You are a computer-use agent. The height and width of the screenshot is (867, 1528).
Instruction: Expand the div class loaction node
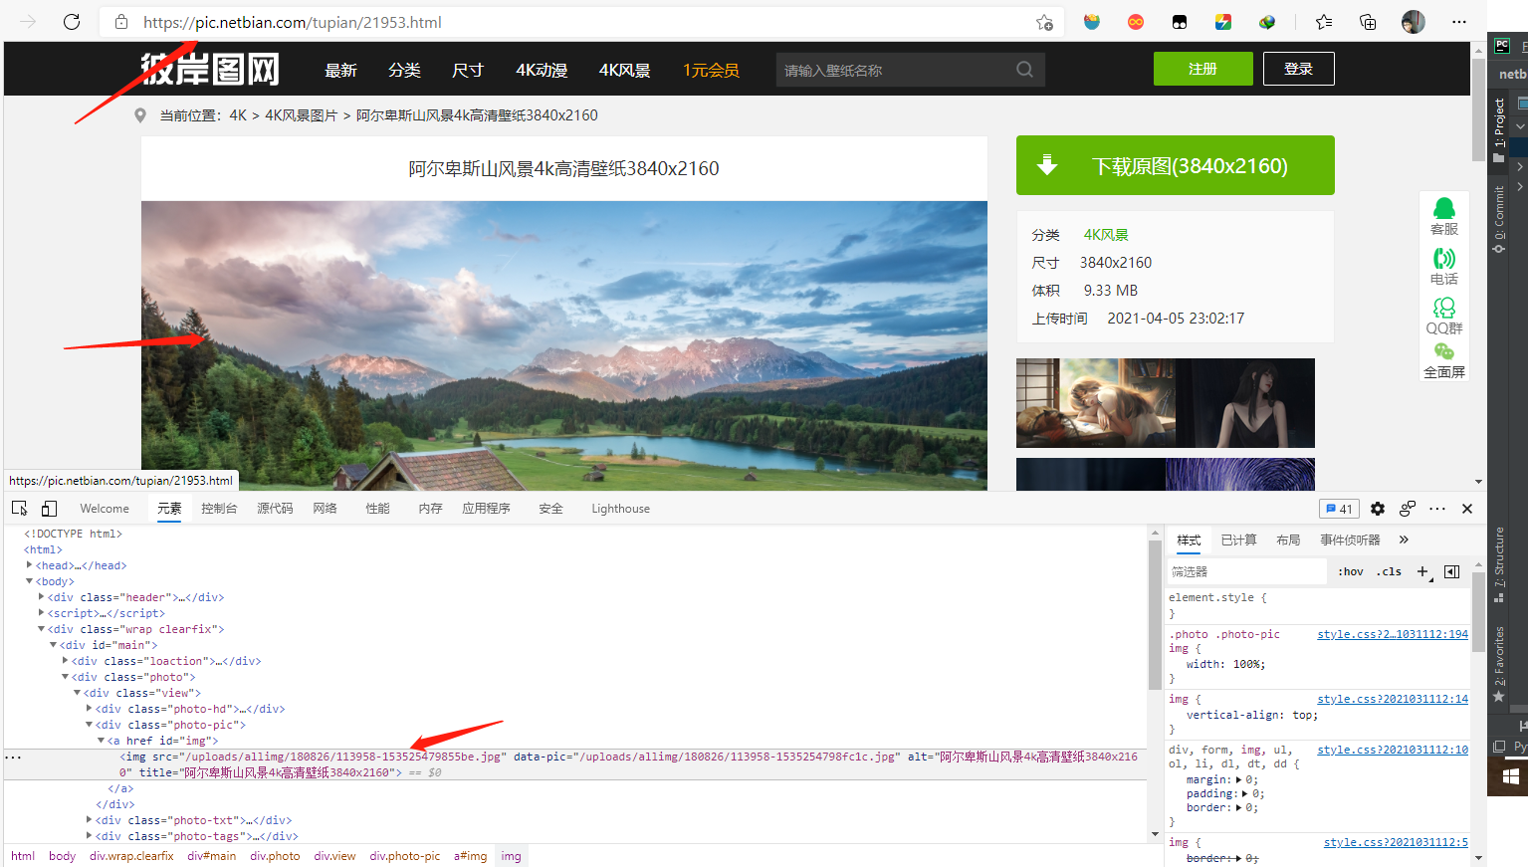coord(65,661)
